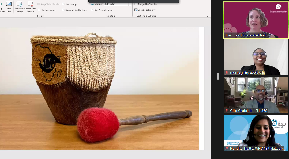
Task: Expand Subtitle Settings dropdown arrow
Action: tap(155, 10)
